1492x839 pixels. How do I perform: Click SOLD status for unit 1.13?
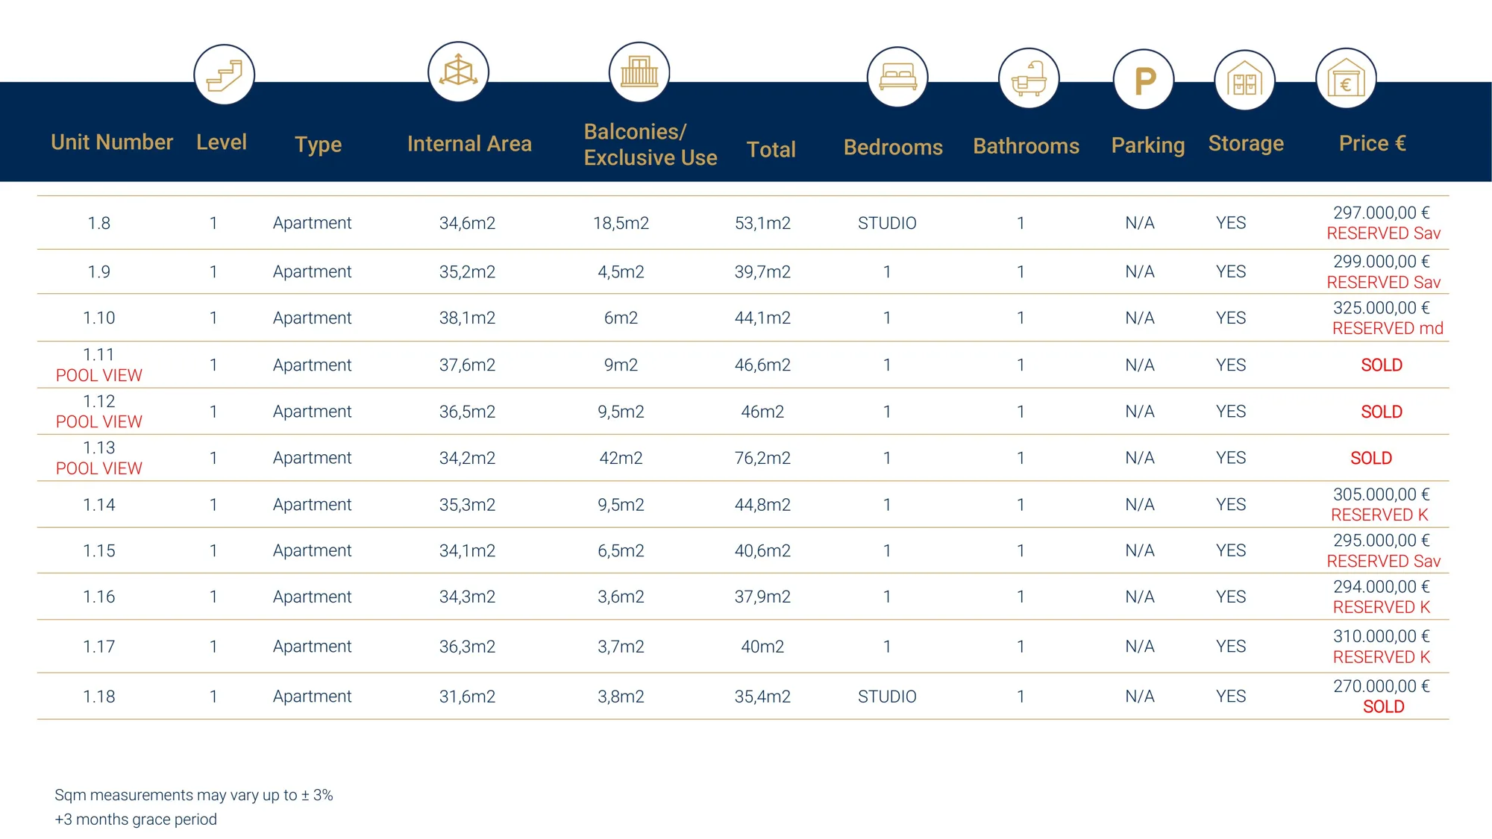pyautogui.click(x=1371, y=458)
